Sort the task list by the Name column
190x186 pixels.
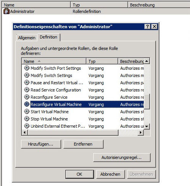54,61
